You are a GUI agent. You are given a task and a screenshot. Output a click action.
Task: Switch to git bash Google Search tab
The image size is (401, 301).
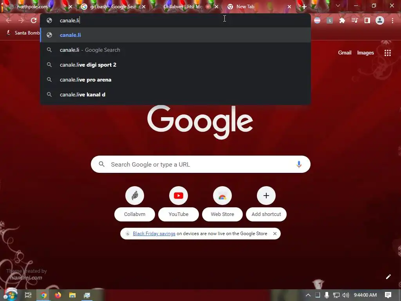[x=113, y=7]
